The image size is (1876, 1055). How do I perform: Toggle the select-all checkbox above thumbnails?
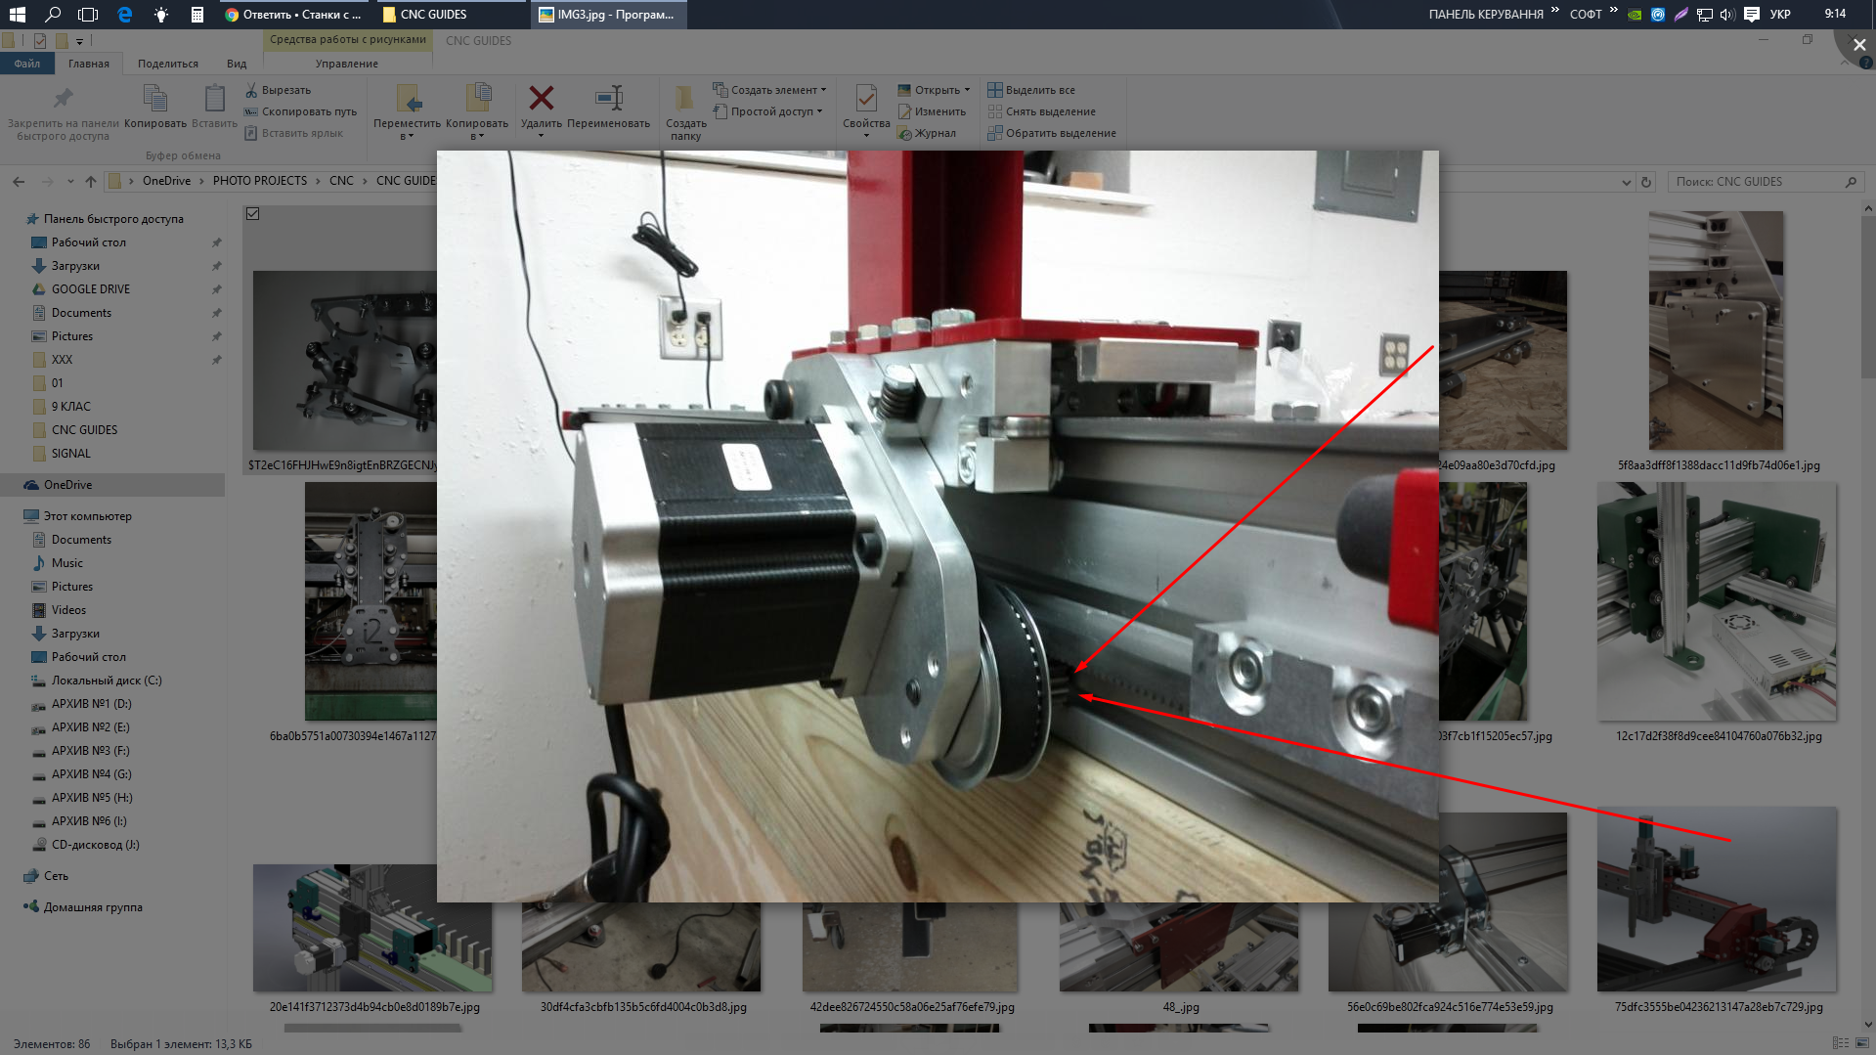coord(252,213)
